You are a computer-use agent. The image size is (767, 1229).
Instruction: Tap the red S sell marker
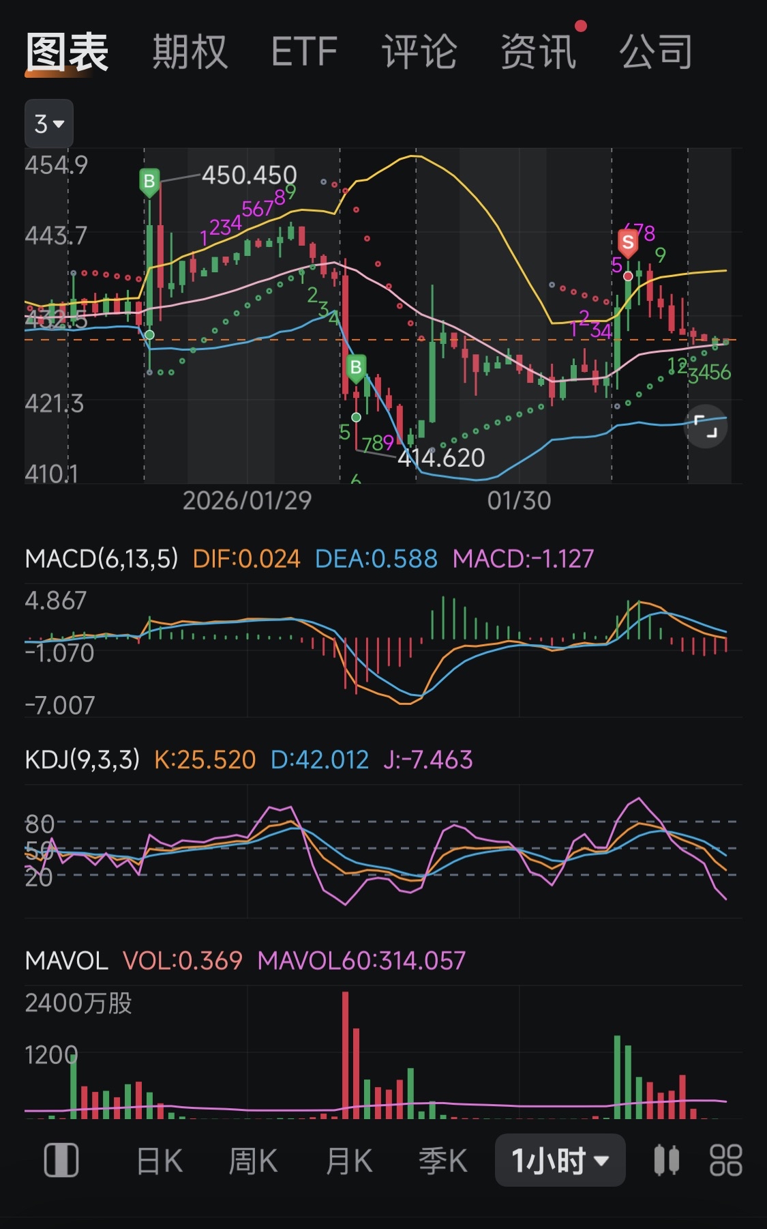(x=628, y=243)
